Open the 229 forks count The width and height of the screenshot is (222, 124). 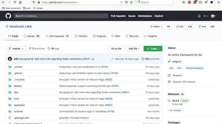pyautogui.click(x=212, y=27)
